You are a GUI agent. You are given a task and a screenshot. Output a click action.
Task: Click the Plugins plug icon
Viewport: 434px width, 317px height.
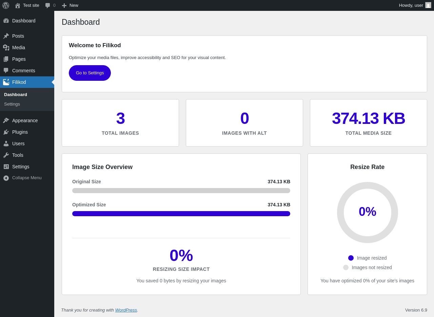(x=6, y=132)
